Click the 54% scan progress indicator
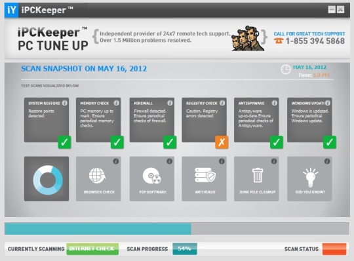 [x=185, y=249]
